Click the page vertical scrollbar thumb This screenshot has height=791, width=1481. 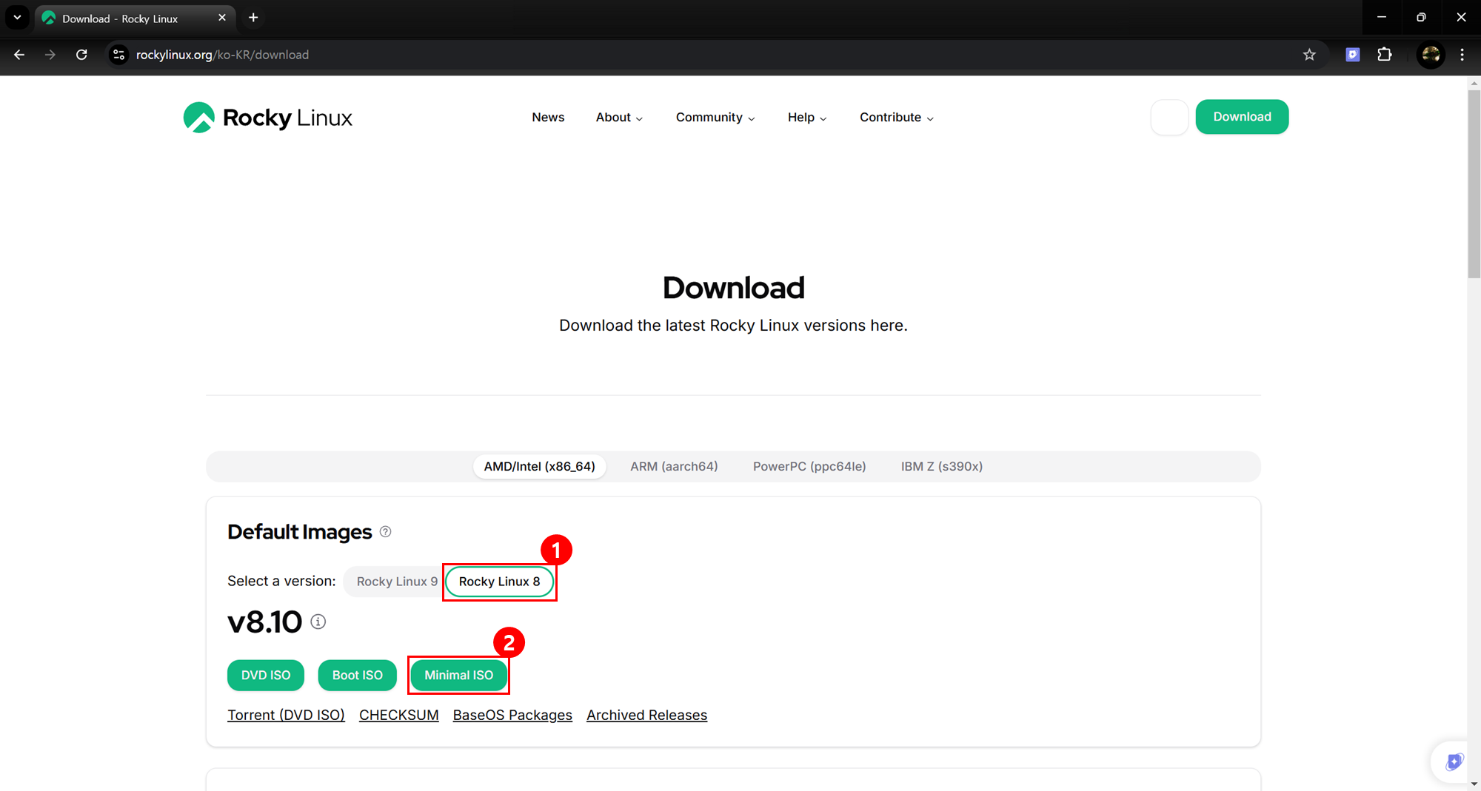point(1474,184)
